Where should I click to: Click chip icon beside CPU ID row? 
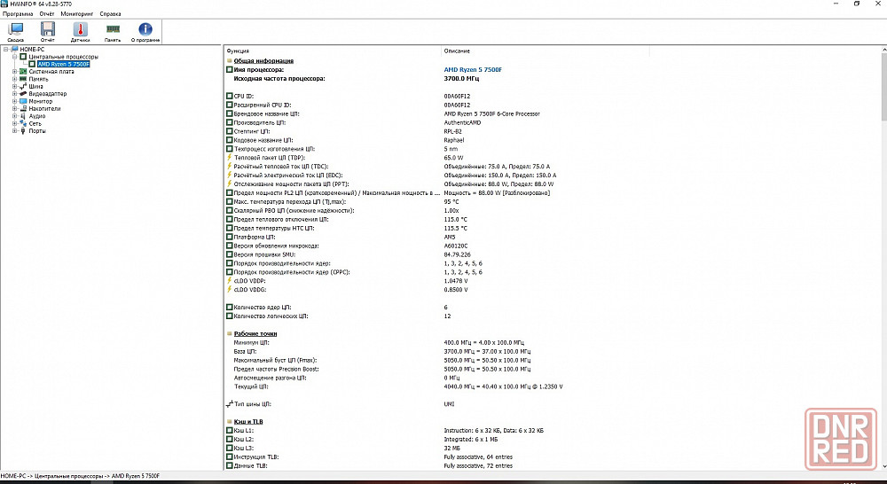[x=229, y=96]
